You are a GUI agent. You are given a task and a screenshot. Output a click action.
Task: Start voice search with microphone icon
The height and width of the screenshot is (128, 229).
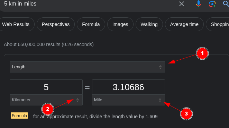[198, 4]
